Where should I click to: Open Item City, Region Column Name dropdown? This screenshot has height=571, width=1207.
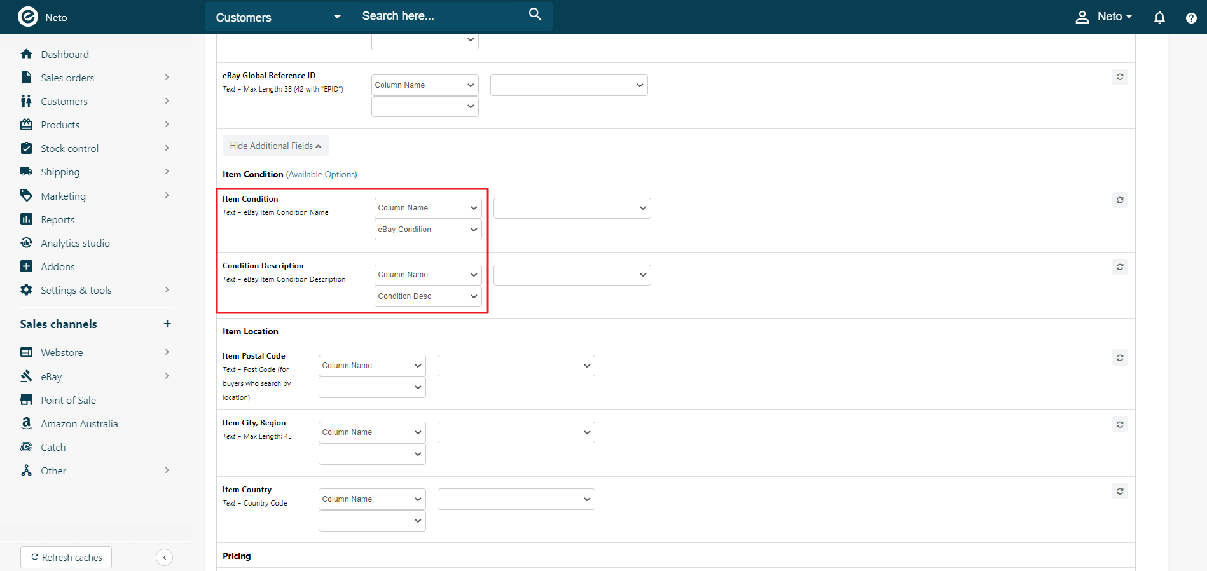(372, 432)
